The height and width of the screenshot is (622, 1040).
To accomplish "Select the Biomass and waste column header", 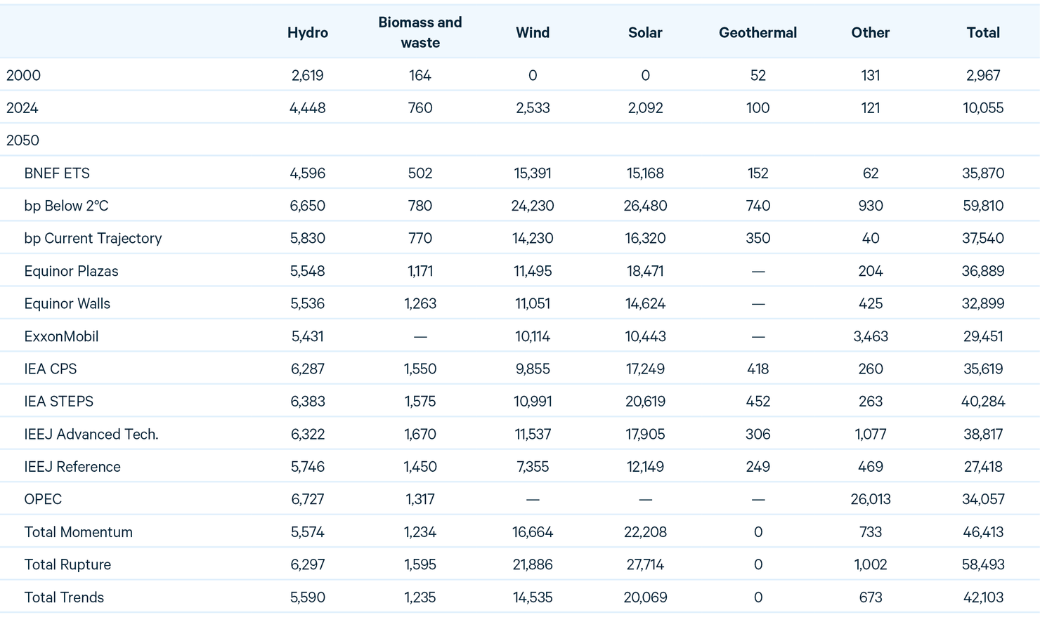I will coord(420,32).
